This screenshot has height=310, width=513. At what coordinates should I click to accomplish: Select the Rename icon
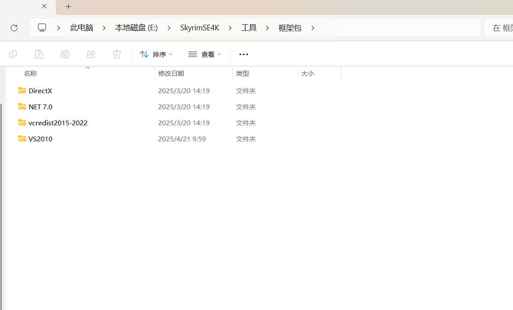[65, 54]
